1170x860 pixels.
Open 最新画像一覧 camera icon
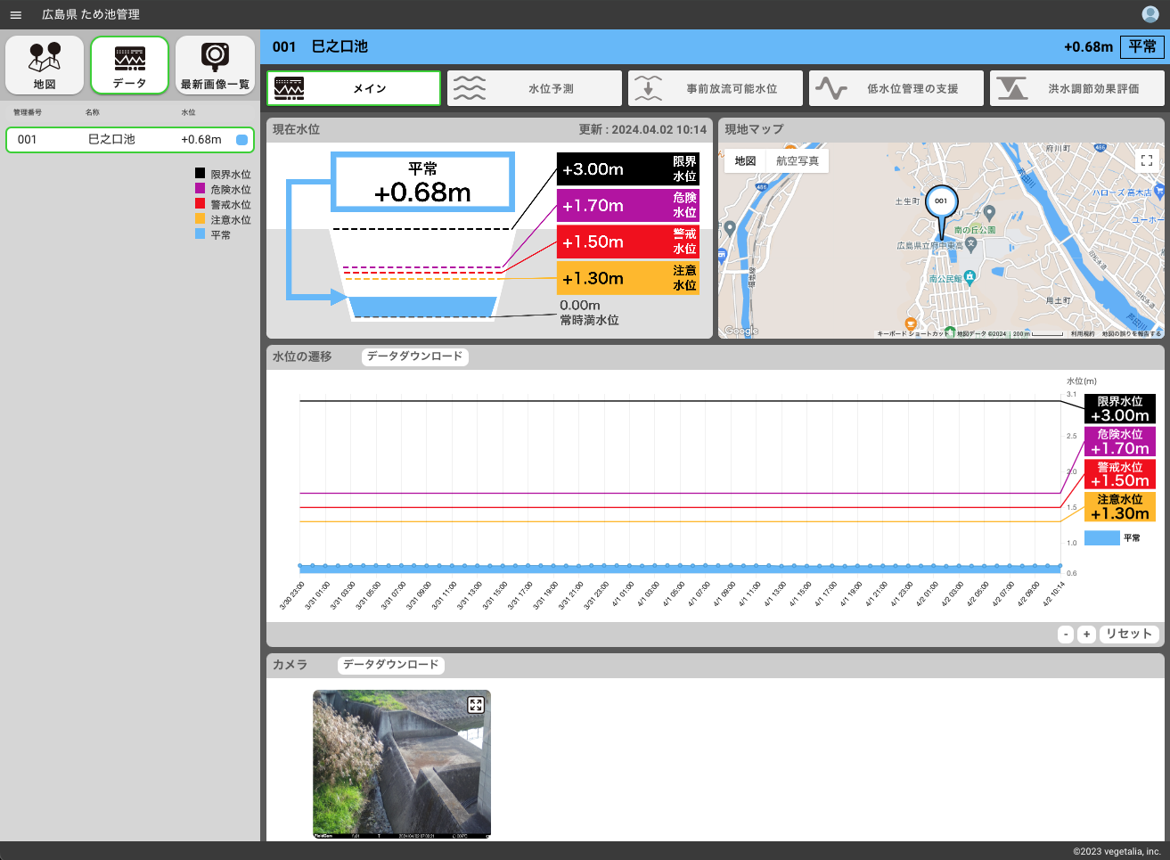pyautogui.click(x=215, y=65)
